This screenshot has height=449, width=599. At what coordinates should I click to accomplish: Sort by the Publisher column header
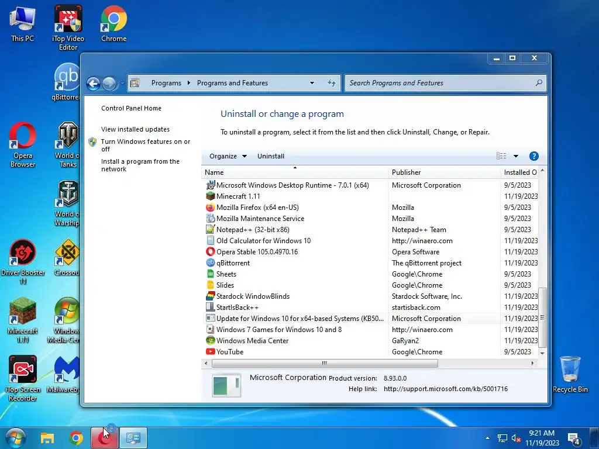tap(444, 172)
